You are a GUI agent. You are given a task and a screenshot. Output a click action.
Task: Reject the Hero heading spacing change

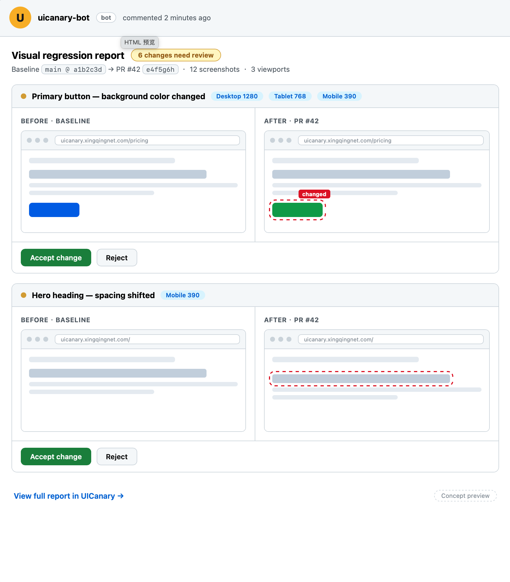(x=117, y=457)
